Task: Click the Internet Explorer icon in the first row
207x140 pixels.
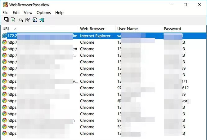Action: pos(4,36)
